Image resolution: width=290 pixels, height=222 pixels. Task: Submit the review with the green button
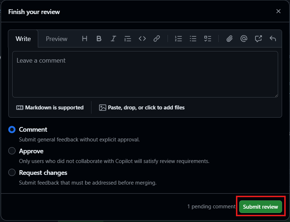coord(260,207)
